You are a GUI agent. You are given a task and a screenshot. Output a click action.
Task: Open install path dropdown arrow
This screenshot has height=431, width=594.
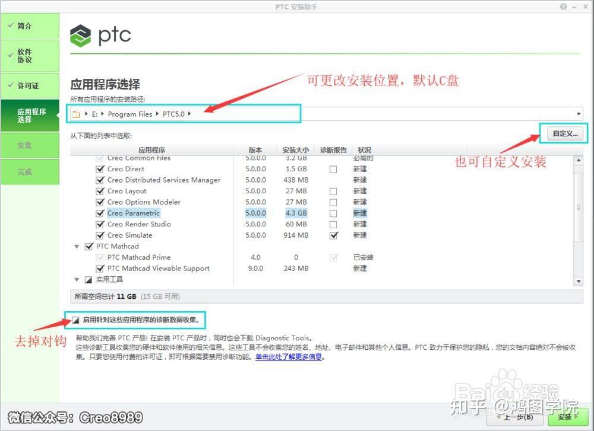(x=579, y=114)
